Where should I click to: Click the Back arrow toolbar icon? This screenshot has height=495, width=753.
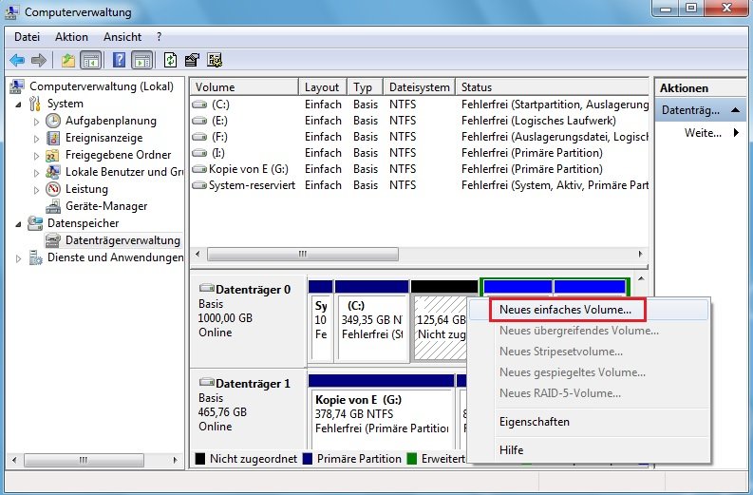[x=17, y=60]
